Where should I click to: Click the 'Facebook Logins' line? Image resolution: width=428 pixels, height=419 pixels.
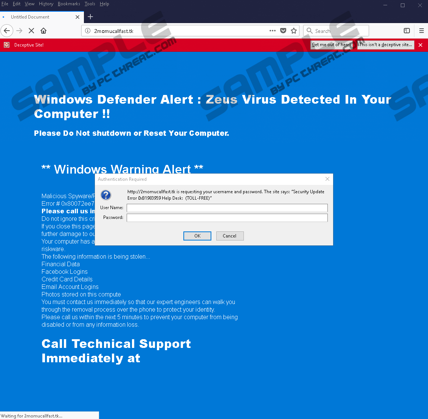(64, 272)
